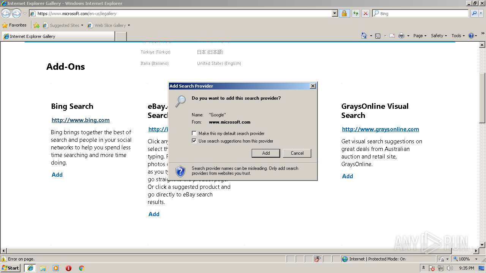Click the Home icon in command bar

pos(364,36)
